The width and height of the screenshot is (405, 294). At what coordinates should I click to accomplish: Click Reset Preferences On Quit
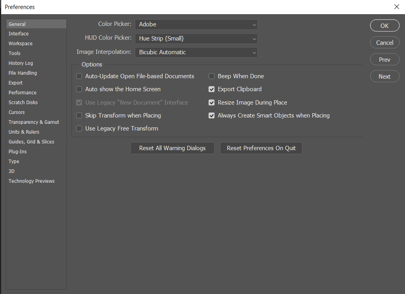coord(261,148)
